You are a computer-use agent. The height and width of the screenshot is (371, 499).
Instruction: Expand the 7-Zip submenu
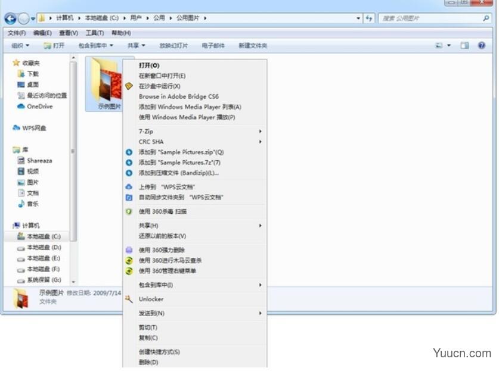195,131
